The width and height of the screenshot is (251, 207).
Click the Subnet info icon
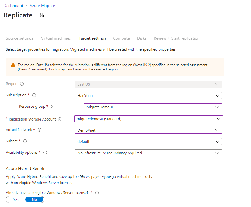click(x=25, y=141)
